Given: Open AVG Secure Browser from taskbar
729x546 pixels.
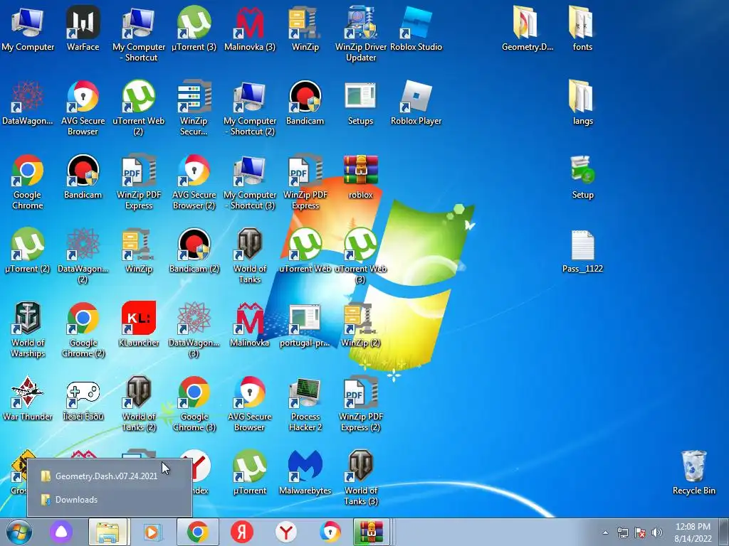Looking at the screenshot, I should [330, 532].
